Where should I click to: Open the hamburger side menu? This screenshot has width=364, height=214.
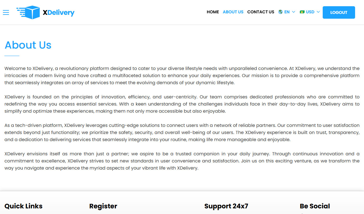6,12
